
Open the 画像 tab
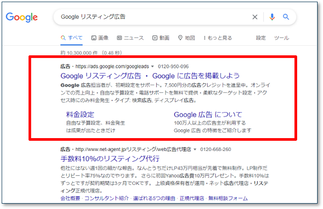(x=100, y=38)
